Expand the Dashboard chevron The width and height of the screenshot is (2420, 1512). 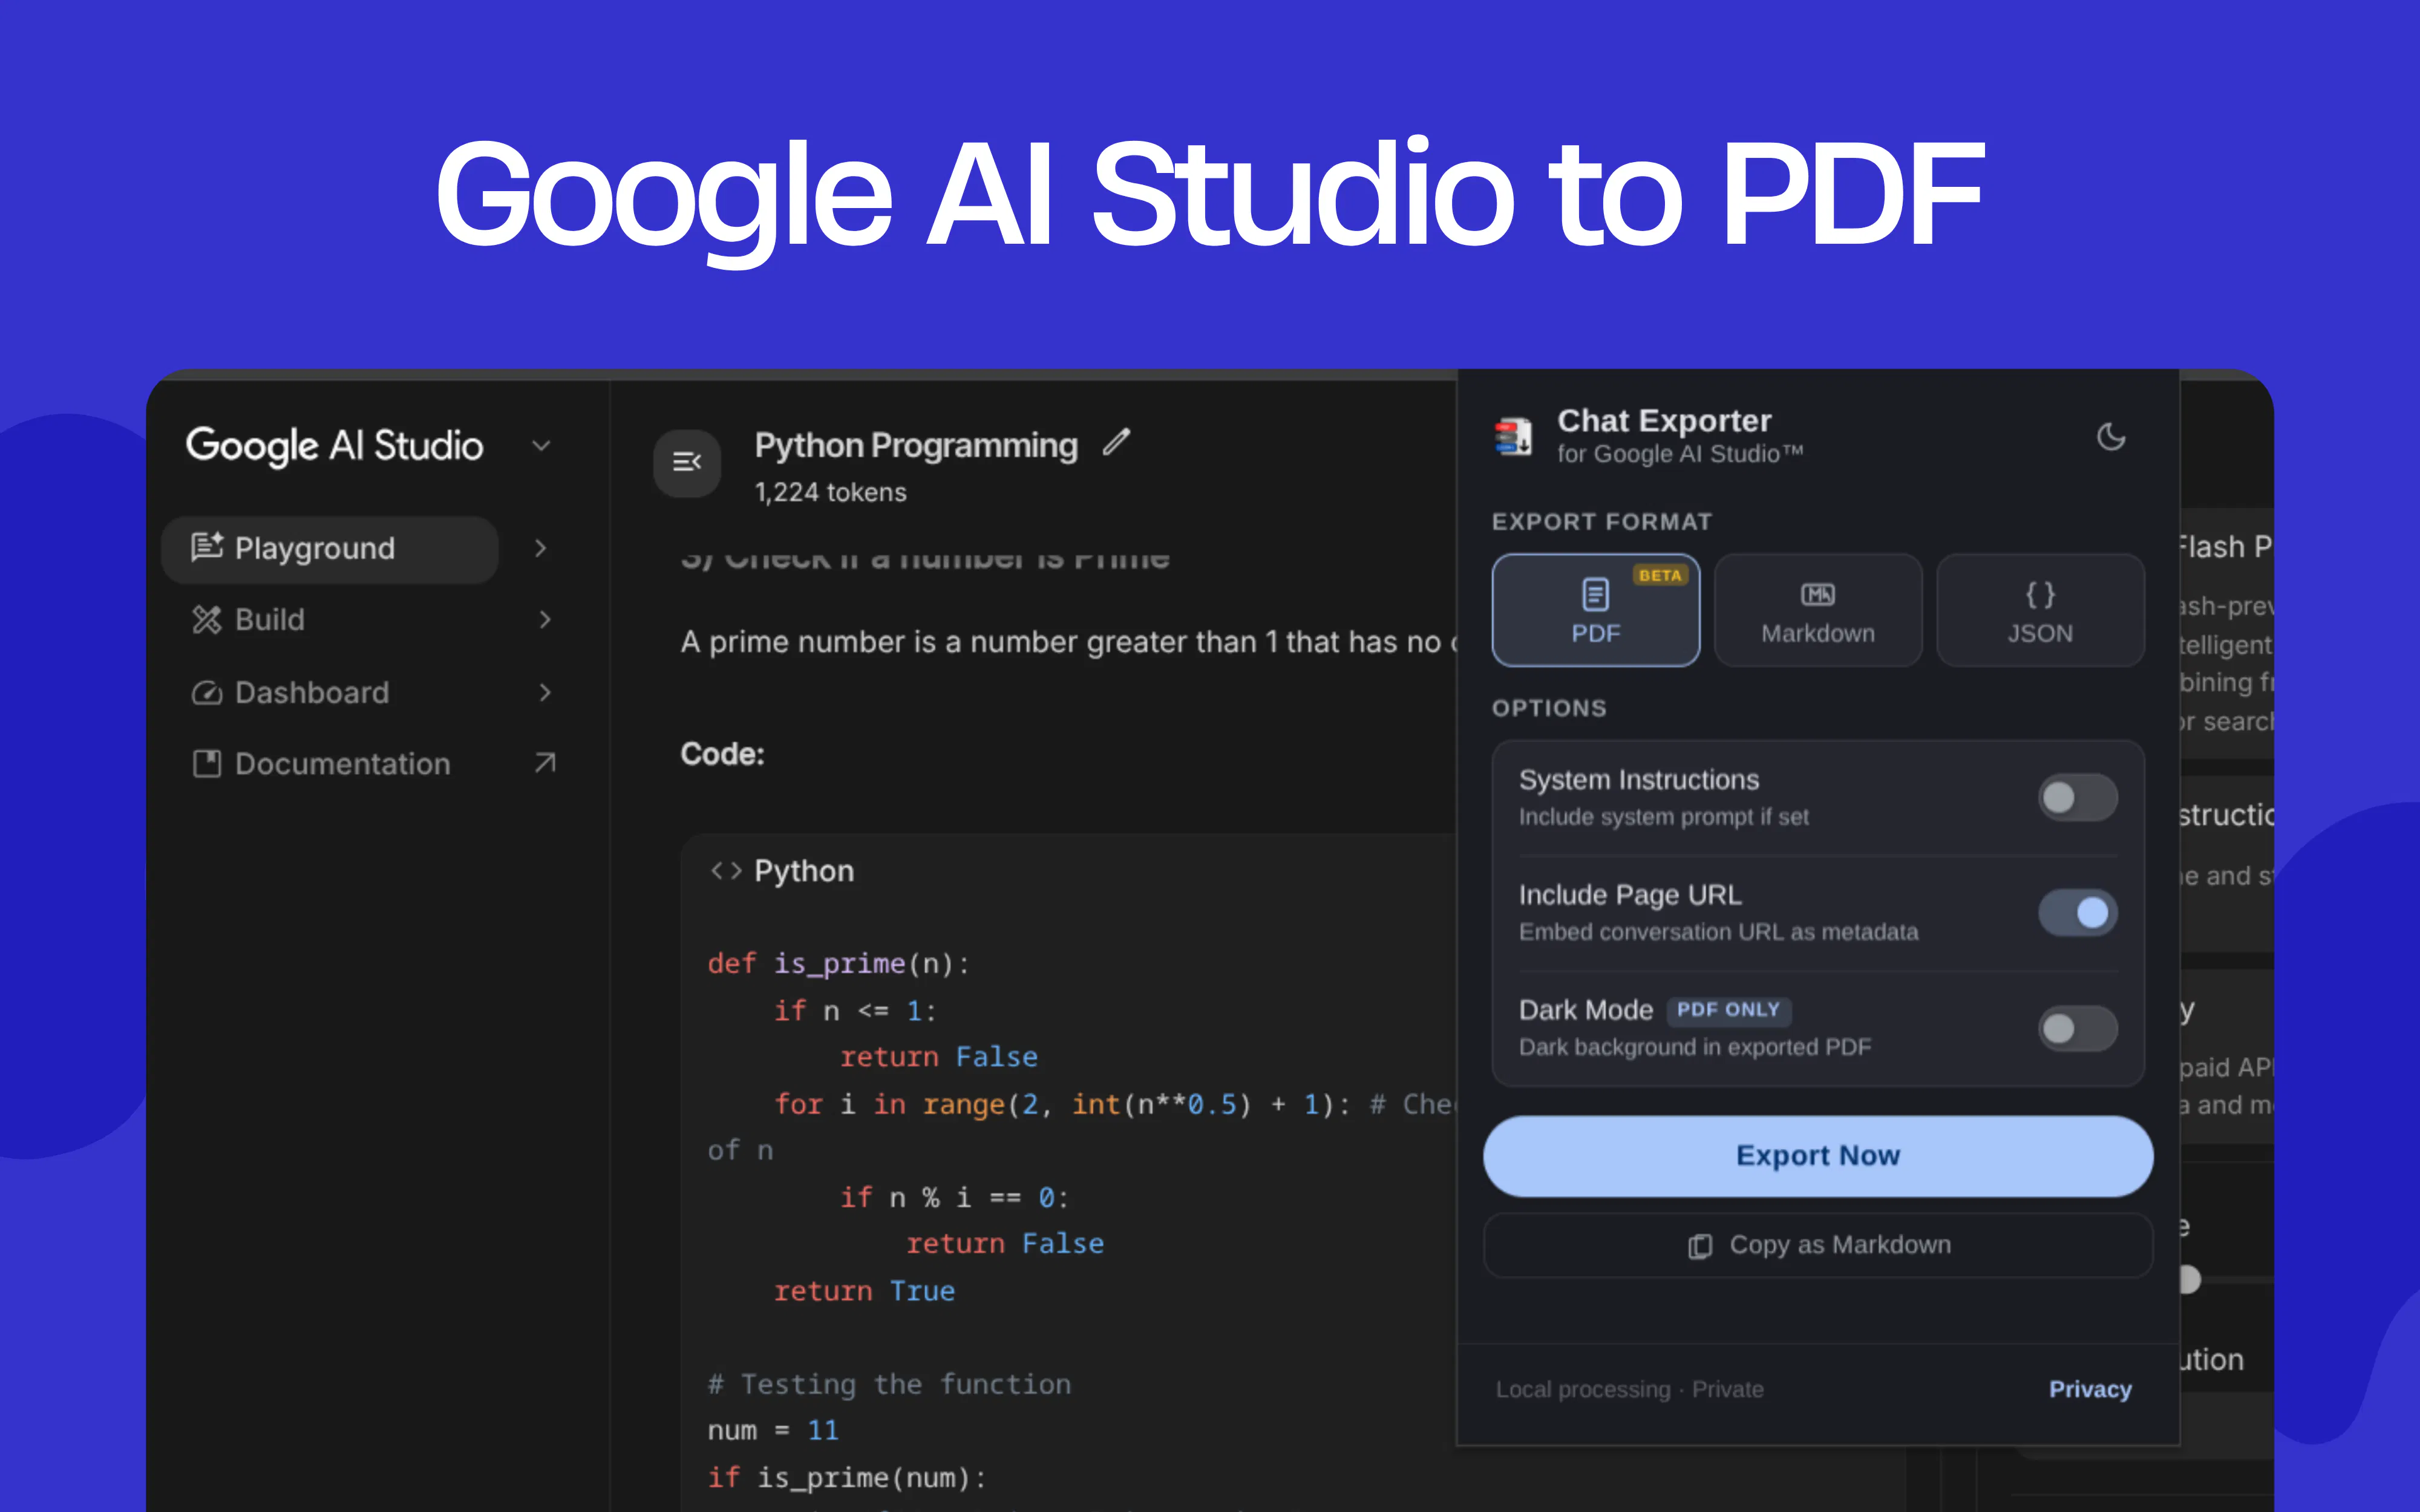(x=545, y=692)
